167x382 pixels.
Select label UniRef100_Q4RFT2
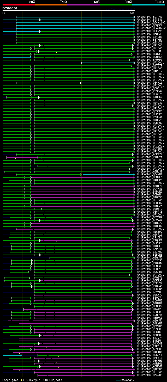(x=150, y=71)
